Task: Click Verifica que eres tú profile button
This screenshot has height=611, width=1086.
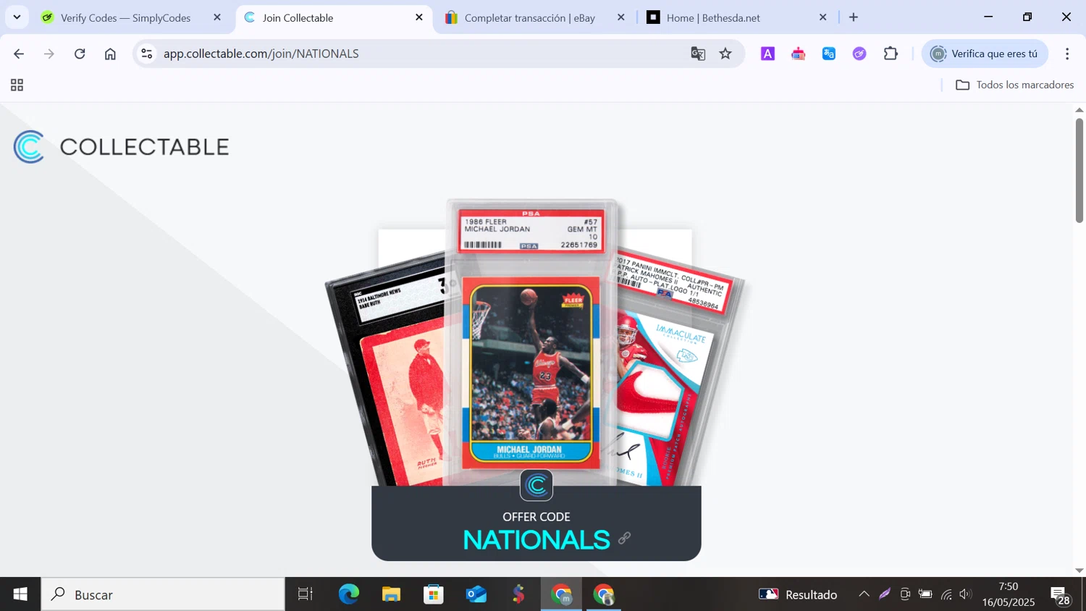Action: coord(985,54)
